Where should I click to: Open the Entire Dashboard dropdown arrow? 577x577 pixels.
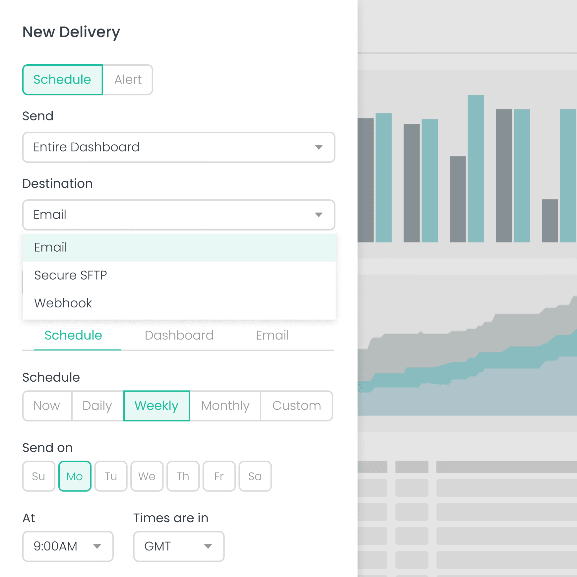point(319,148)
